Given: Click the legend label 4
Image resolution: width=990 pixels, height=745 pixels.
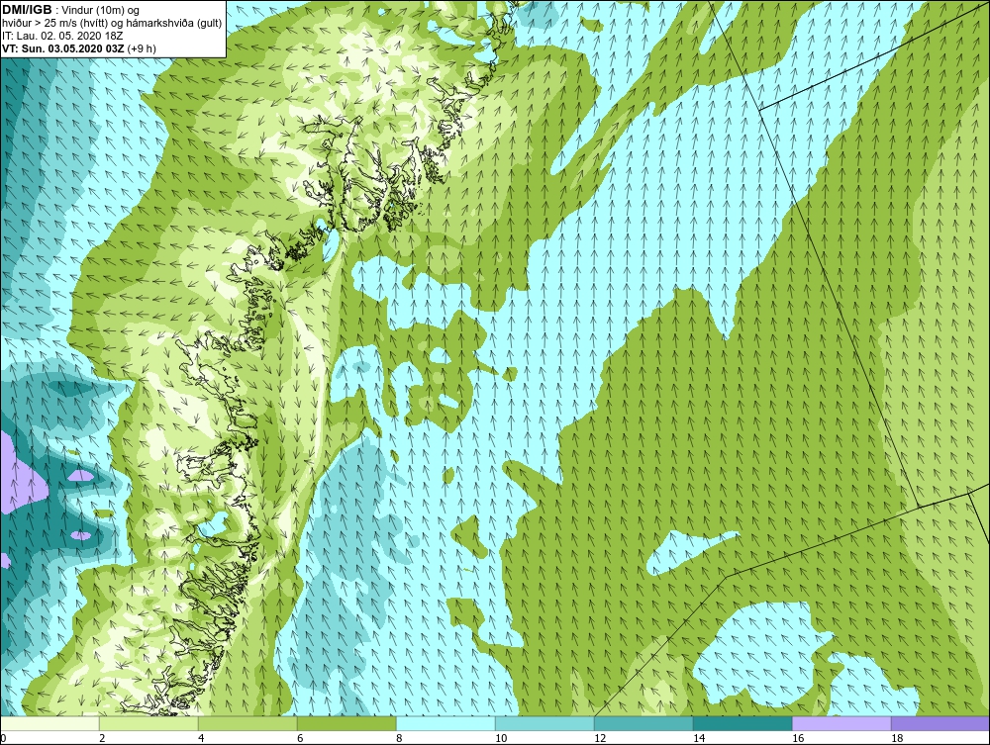Looking at the screenshot, I should [x=201, y=738].
